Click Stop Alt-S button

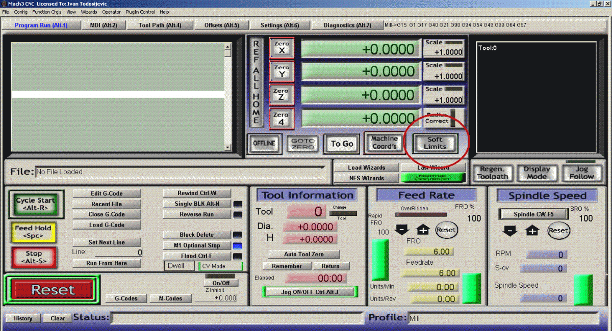coord(34,257)
